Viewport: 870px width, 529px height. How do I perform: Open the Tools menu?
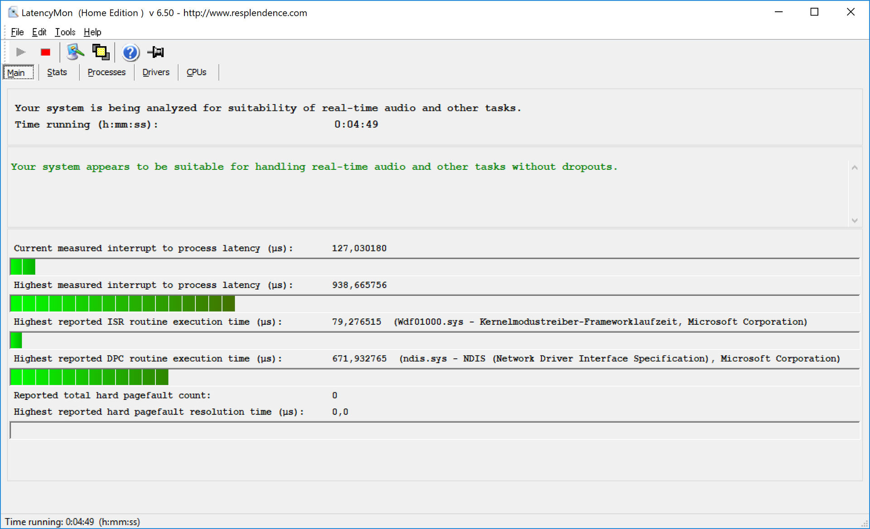[x=65, y=32]
